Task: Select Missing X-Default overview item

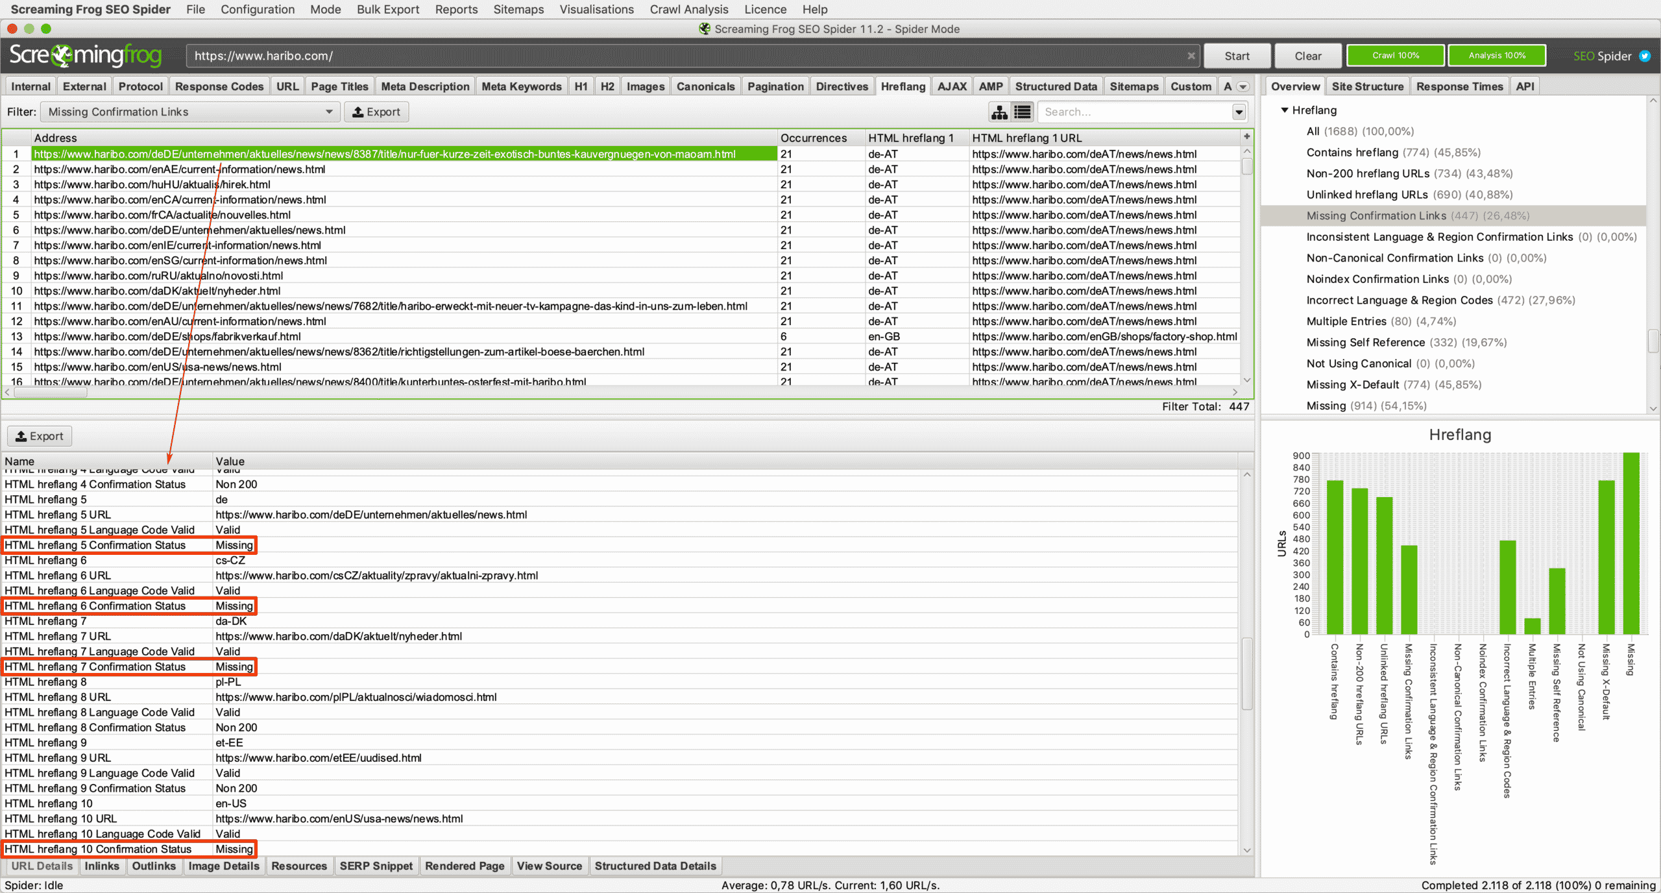Action: pos(1394,385)
